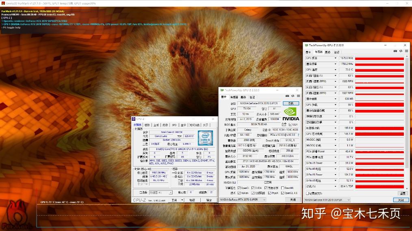Click the BIOS version field '90.04.76.80.4A'
The height and width of the screenshot is (231, 412).
[259, 124]
